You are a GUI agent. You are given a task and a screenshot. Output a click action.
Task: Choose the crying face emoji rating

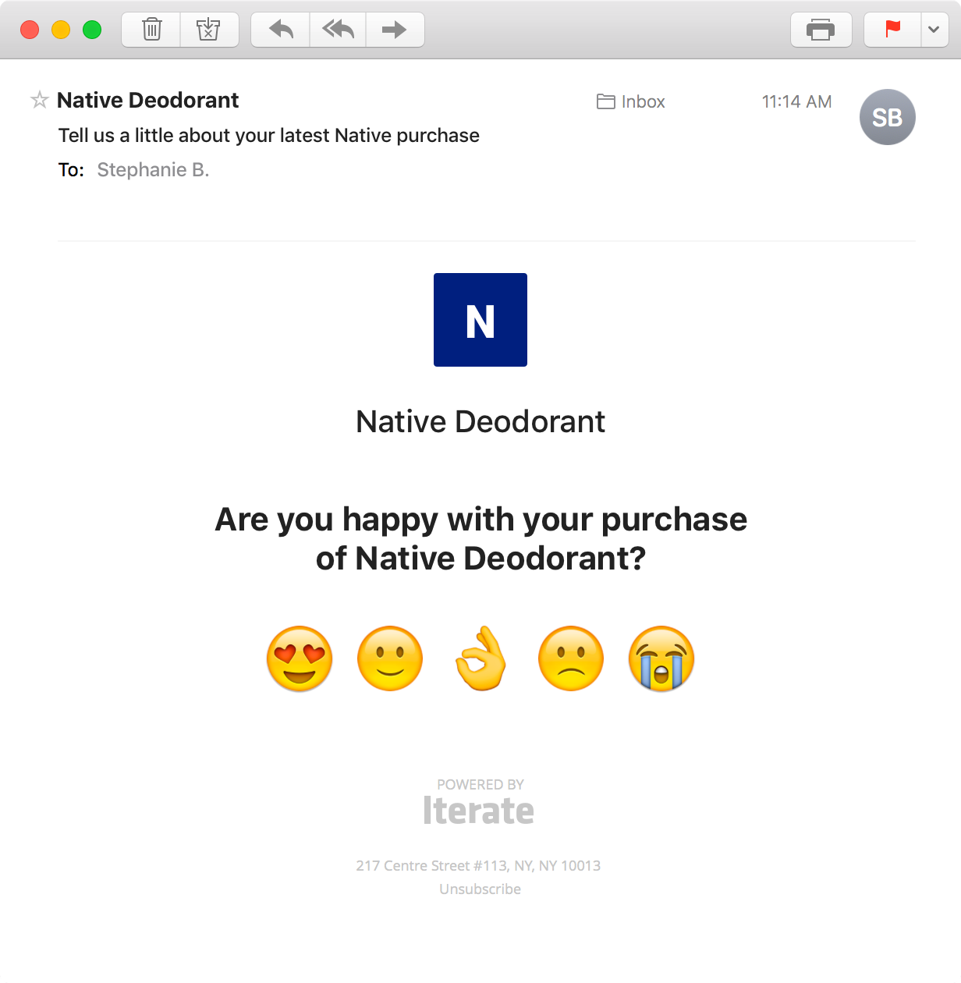point(661,658)
